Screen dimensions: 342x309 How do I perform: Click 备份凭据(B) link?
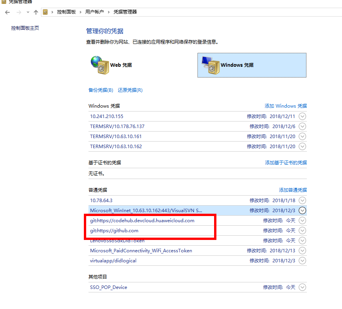pos(101,90)
